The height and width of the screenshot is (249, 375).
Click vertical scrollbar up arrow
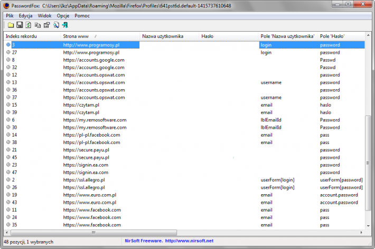click(x=368, y=35)
